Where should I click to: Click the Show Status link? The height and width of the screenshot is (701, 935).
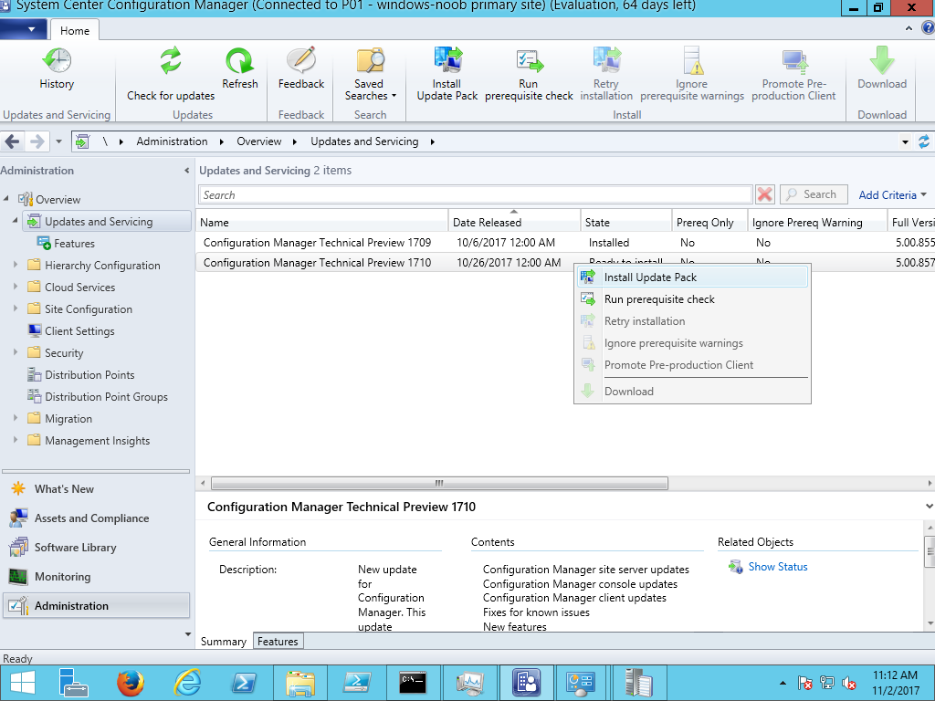click(778, 567)
